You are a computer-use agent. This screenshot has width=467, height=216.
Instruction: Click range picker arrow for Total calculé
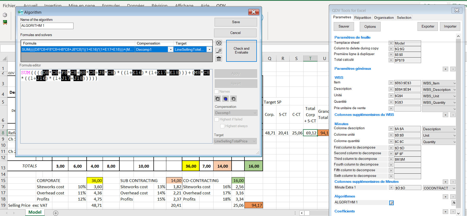391,60
